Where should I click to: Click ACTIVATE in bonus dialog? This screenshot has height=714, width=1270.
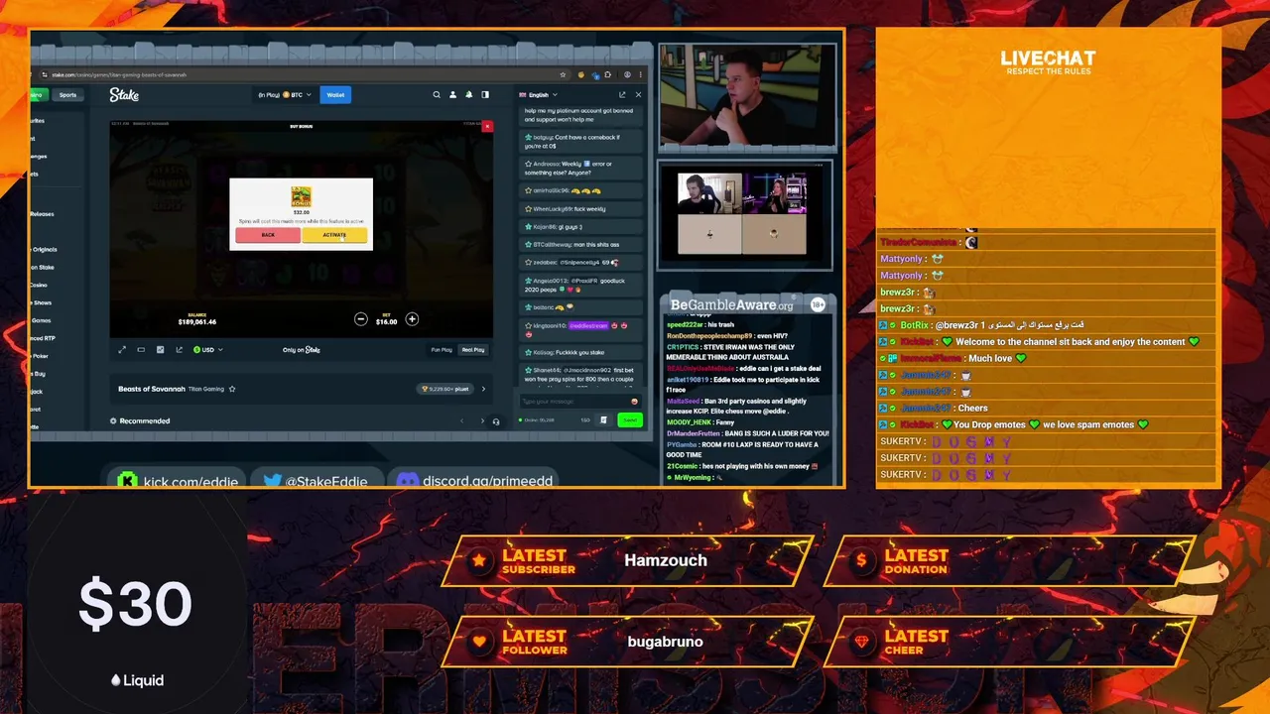(334, 235)
